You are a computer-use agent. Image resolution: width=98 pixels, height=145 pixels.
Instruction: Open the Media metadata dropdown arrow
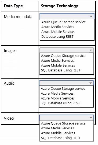pos(91,16)
